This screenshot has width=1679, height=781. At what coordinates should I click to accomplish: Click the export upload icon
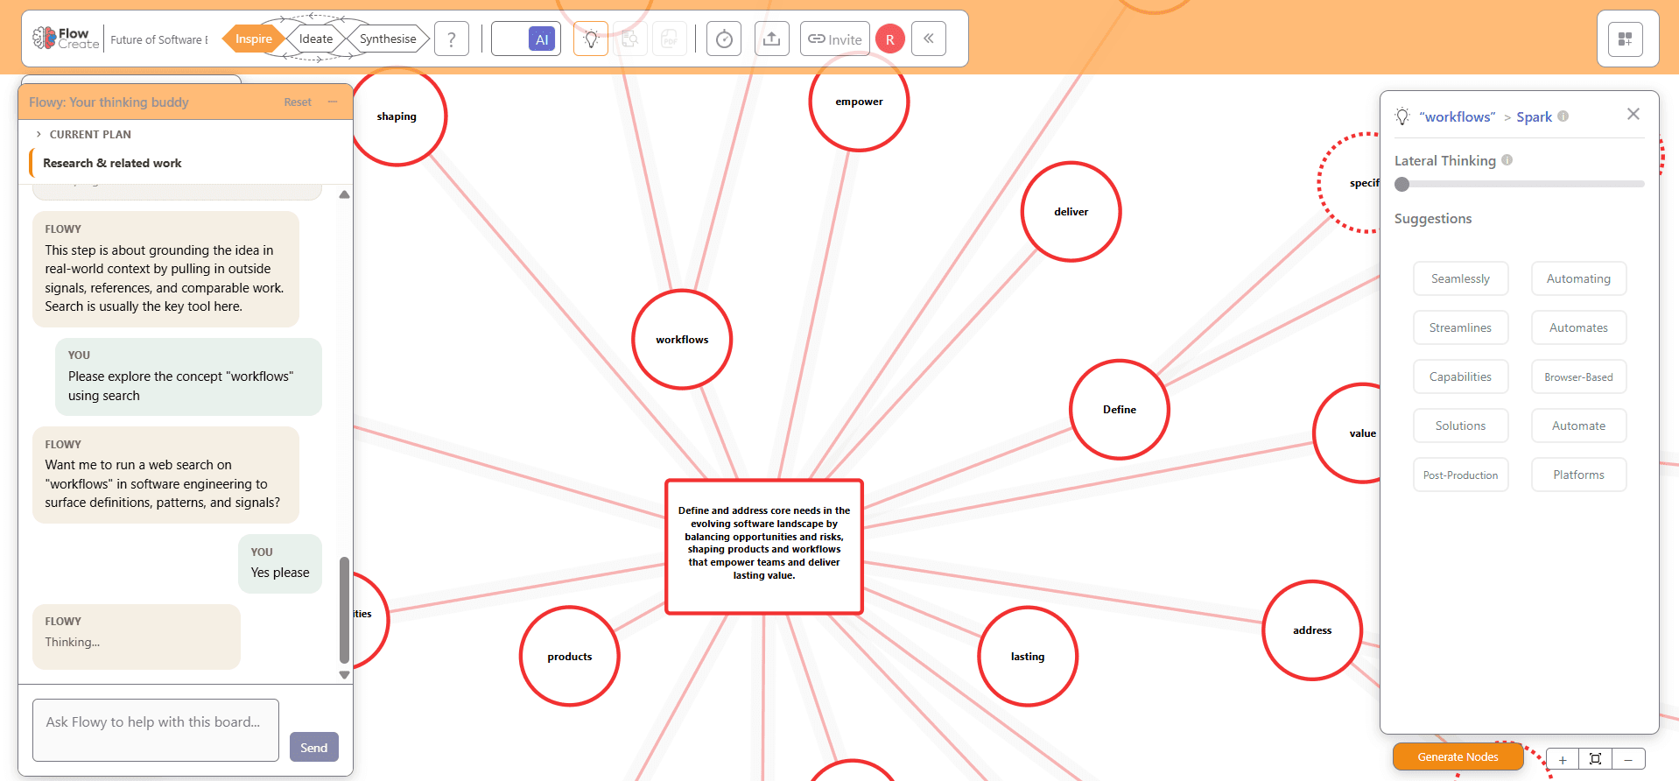point(771,39)
